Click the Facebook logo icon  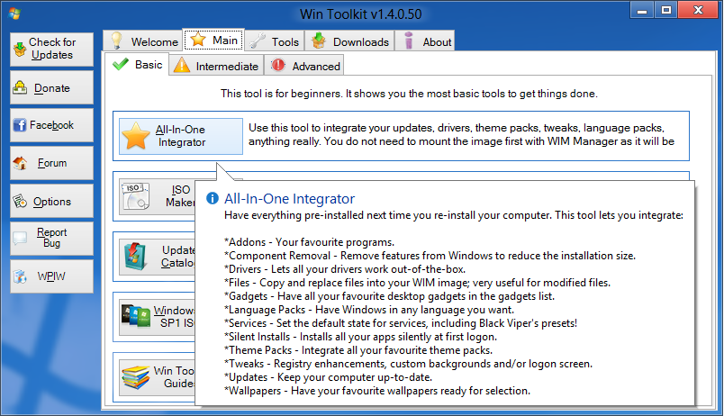tap(20, 126)
